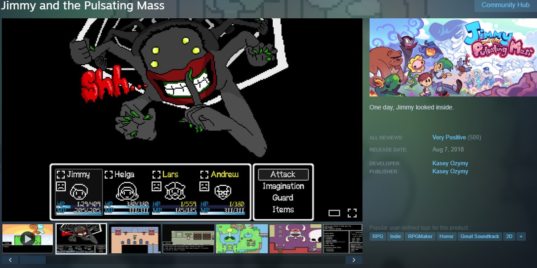This screenshot has width=537, height=268.
Task: Select the green overworld map thumbnail
Action: coord(242,239)
